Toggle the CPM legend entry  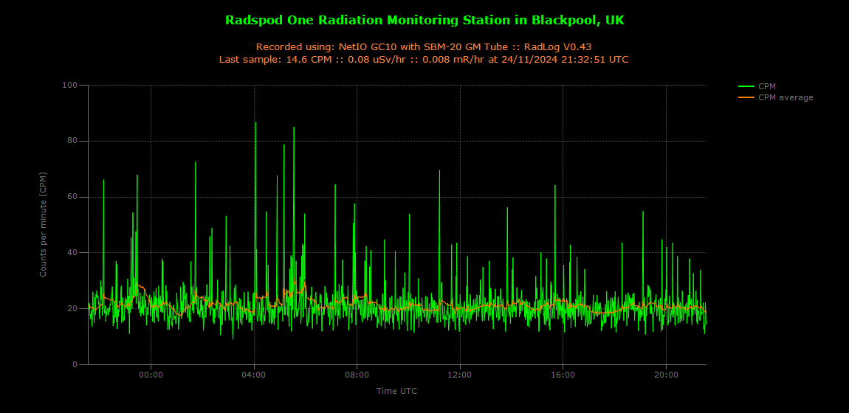point(757,86)
